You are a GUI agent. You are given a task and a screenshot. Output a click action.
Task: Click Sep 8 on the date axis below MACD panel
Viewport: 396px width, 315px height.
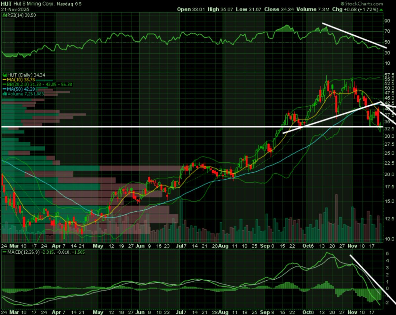point(268,312)
